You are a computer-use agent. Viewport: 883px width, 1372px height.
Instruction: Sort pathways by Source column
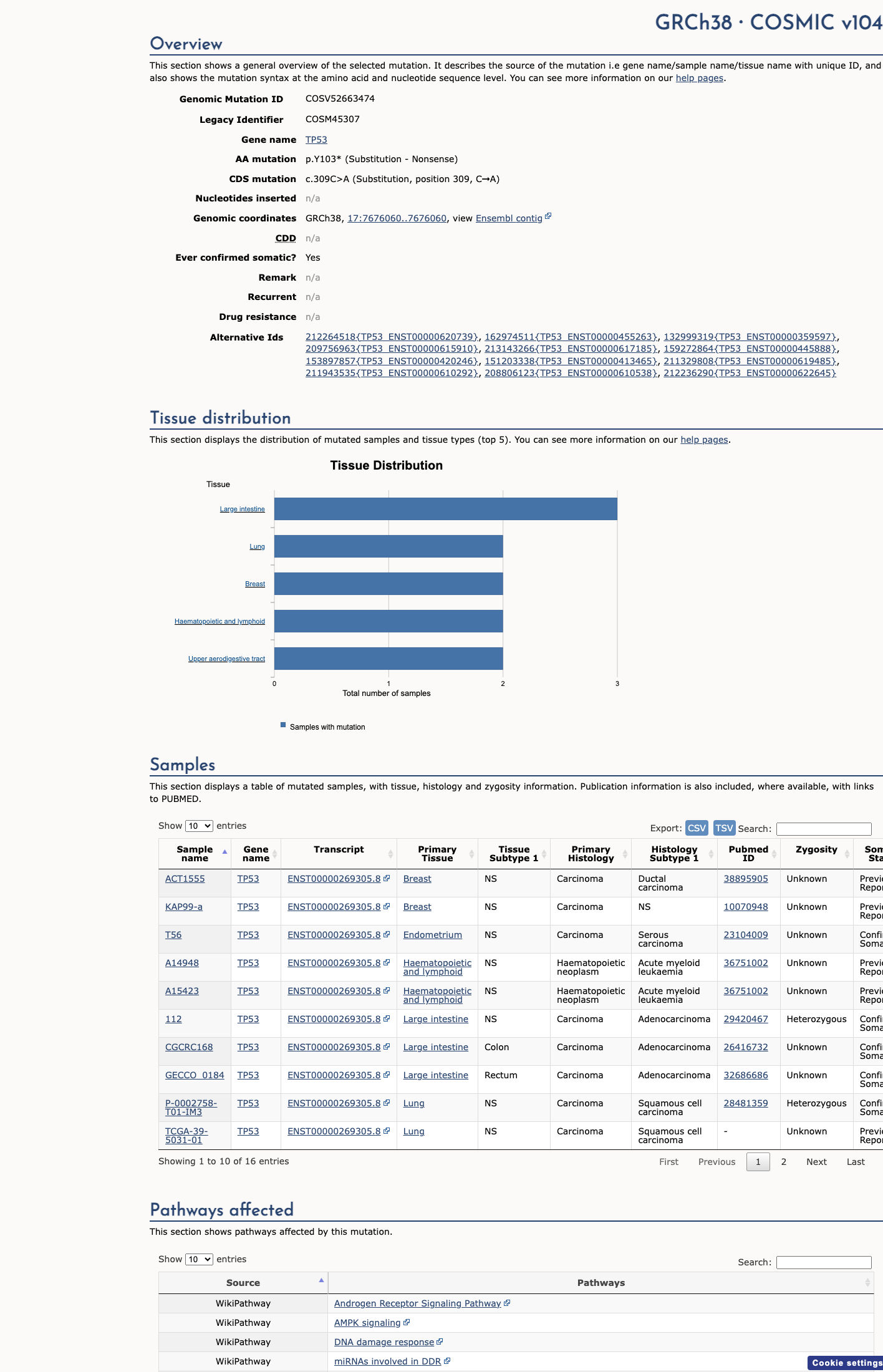click(x=243, y=1283)
